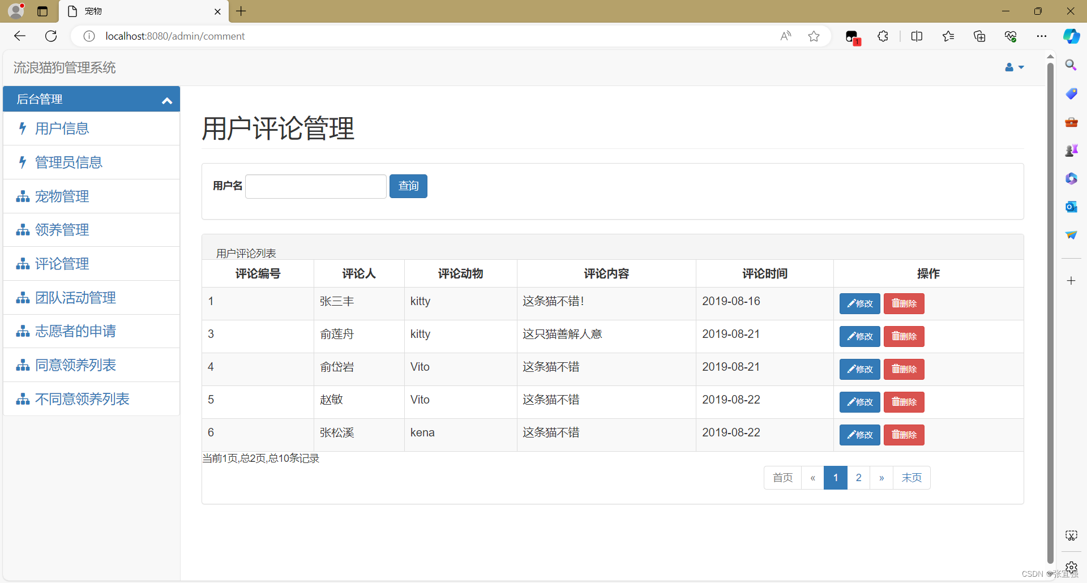View site information icon in address bar
1087x583 pixels.
pos(89,36)
